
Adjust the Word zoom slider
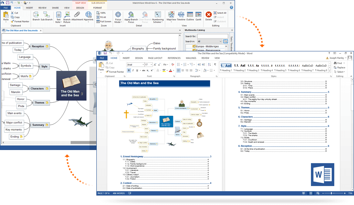point(331,193)
